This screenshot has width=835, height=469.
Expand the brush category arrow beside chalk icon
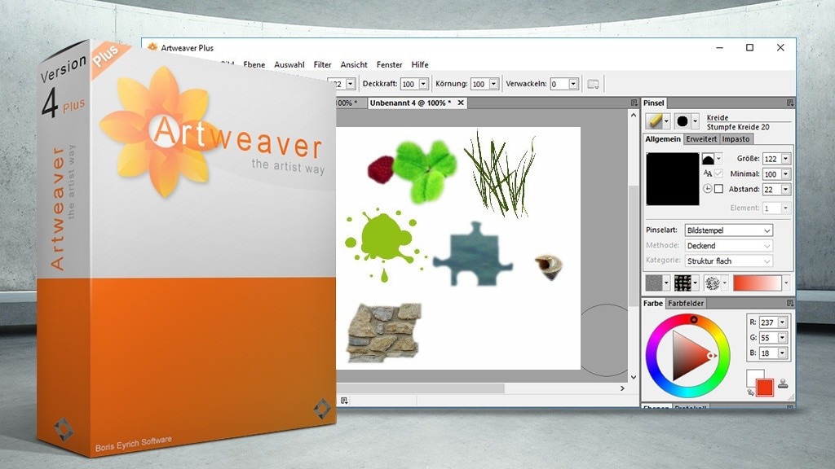(x=666, y=121)
